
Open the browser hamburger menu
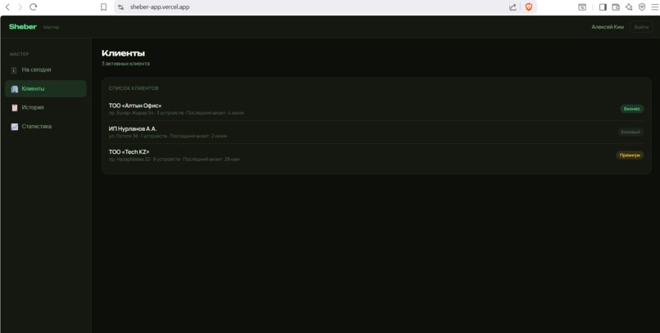pyautogui.click(x=654, y=7)
